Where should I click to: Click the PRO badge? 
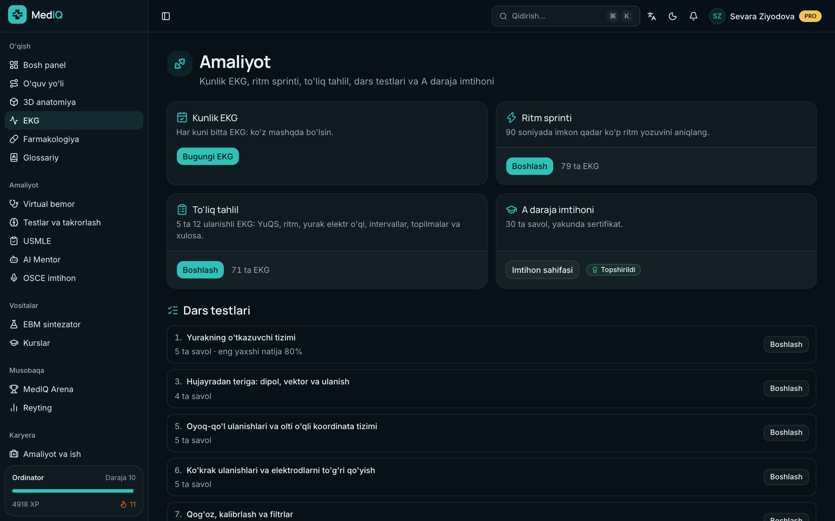point(810,16)
